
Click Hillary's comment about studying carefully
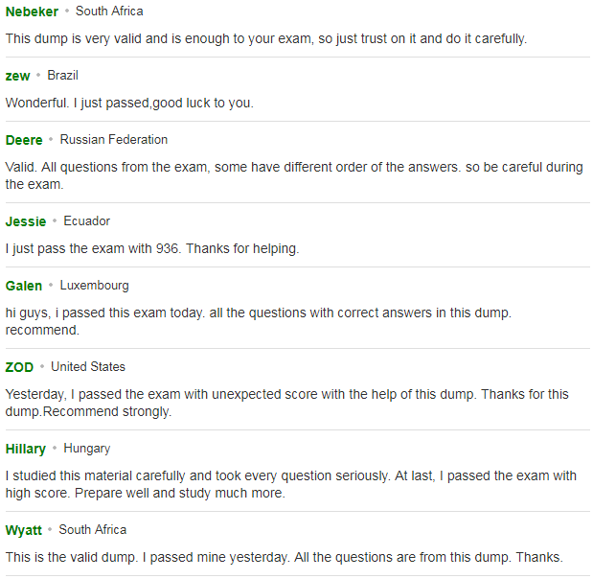tap(291, 484)
